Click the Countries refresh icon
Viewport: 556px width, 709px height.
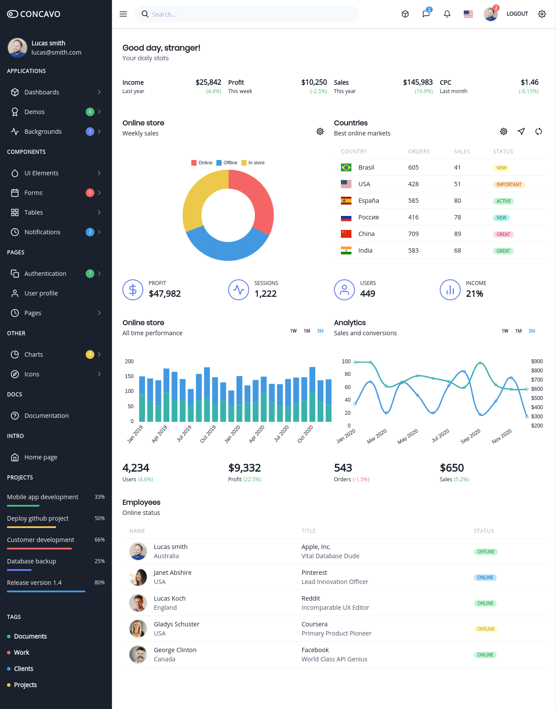(539, 132)
